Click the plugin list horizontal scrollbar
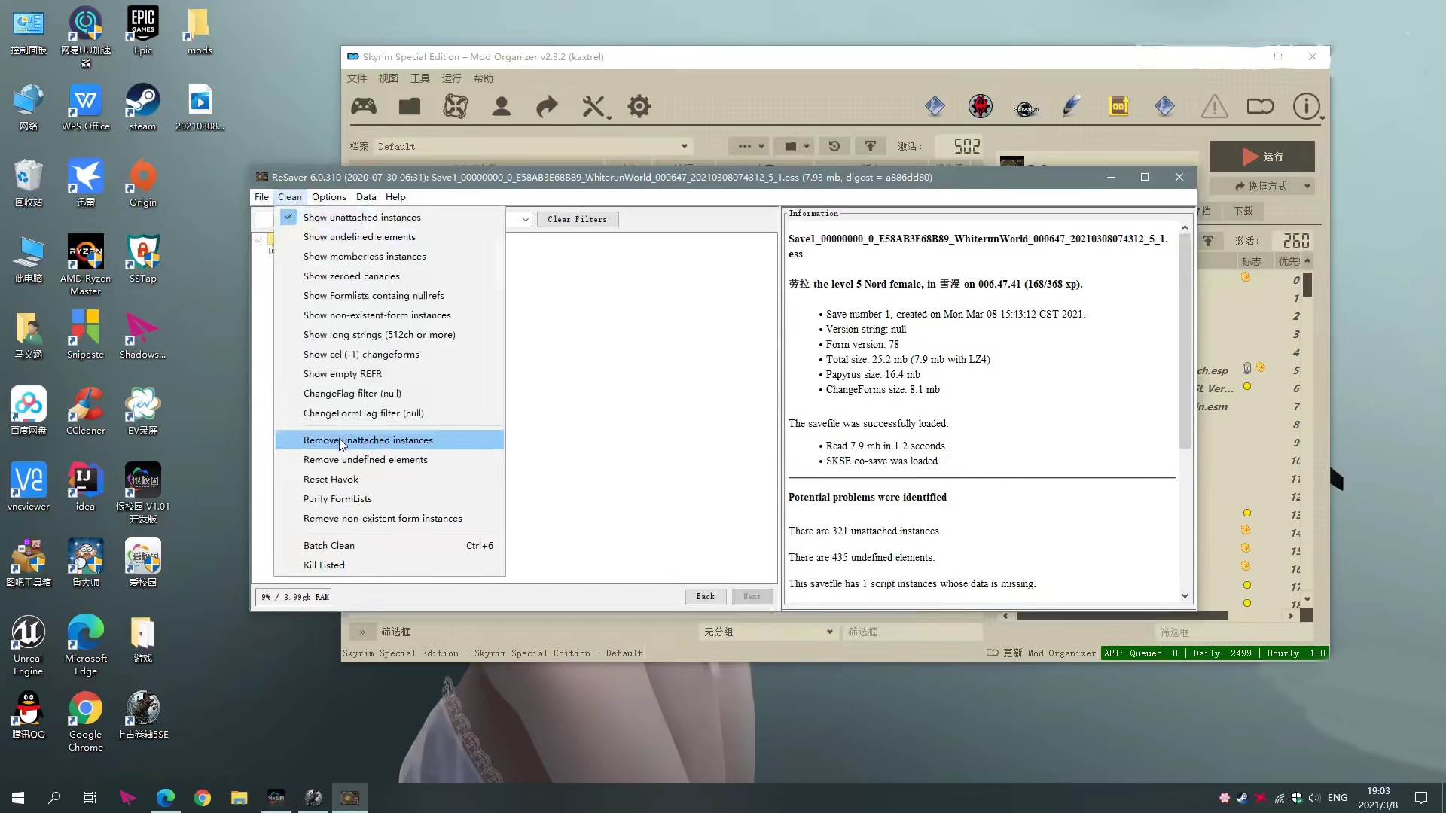The image size is (1446, 813). 1122,616
